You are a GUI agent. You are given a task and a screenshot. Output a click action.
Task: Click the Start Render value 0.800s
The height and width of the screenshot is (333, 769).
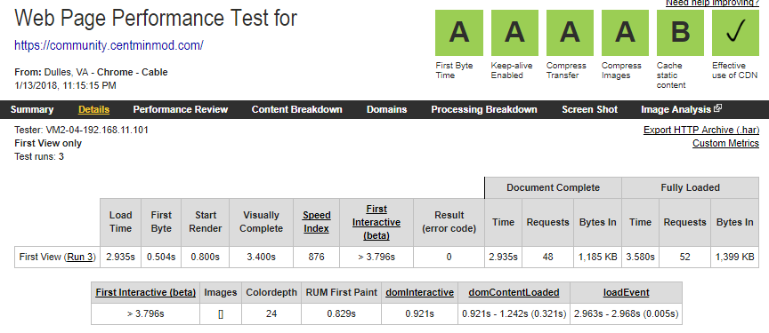pyautogui.click(x=206, y=257)
